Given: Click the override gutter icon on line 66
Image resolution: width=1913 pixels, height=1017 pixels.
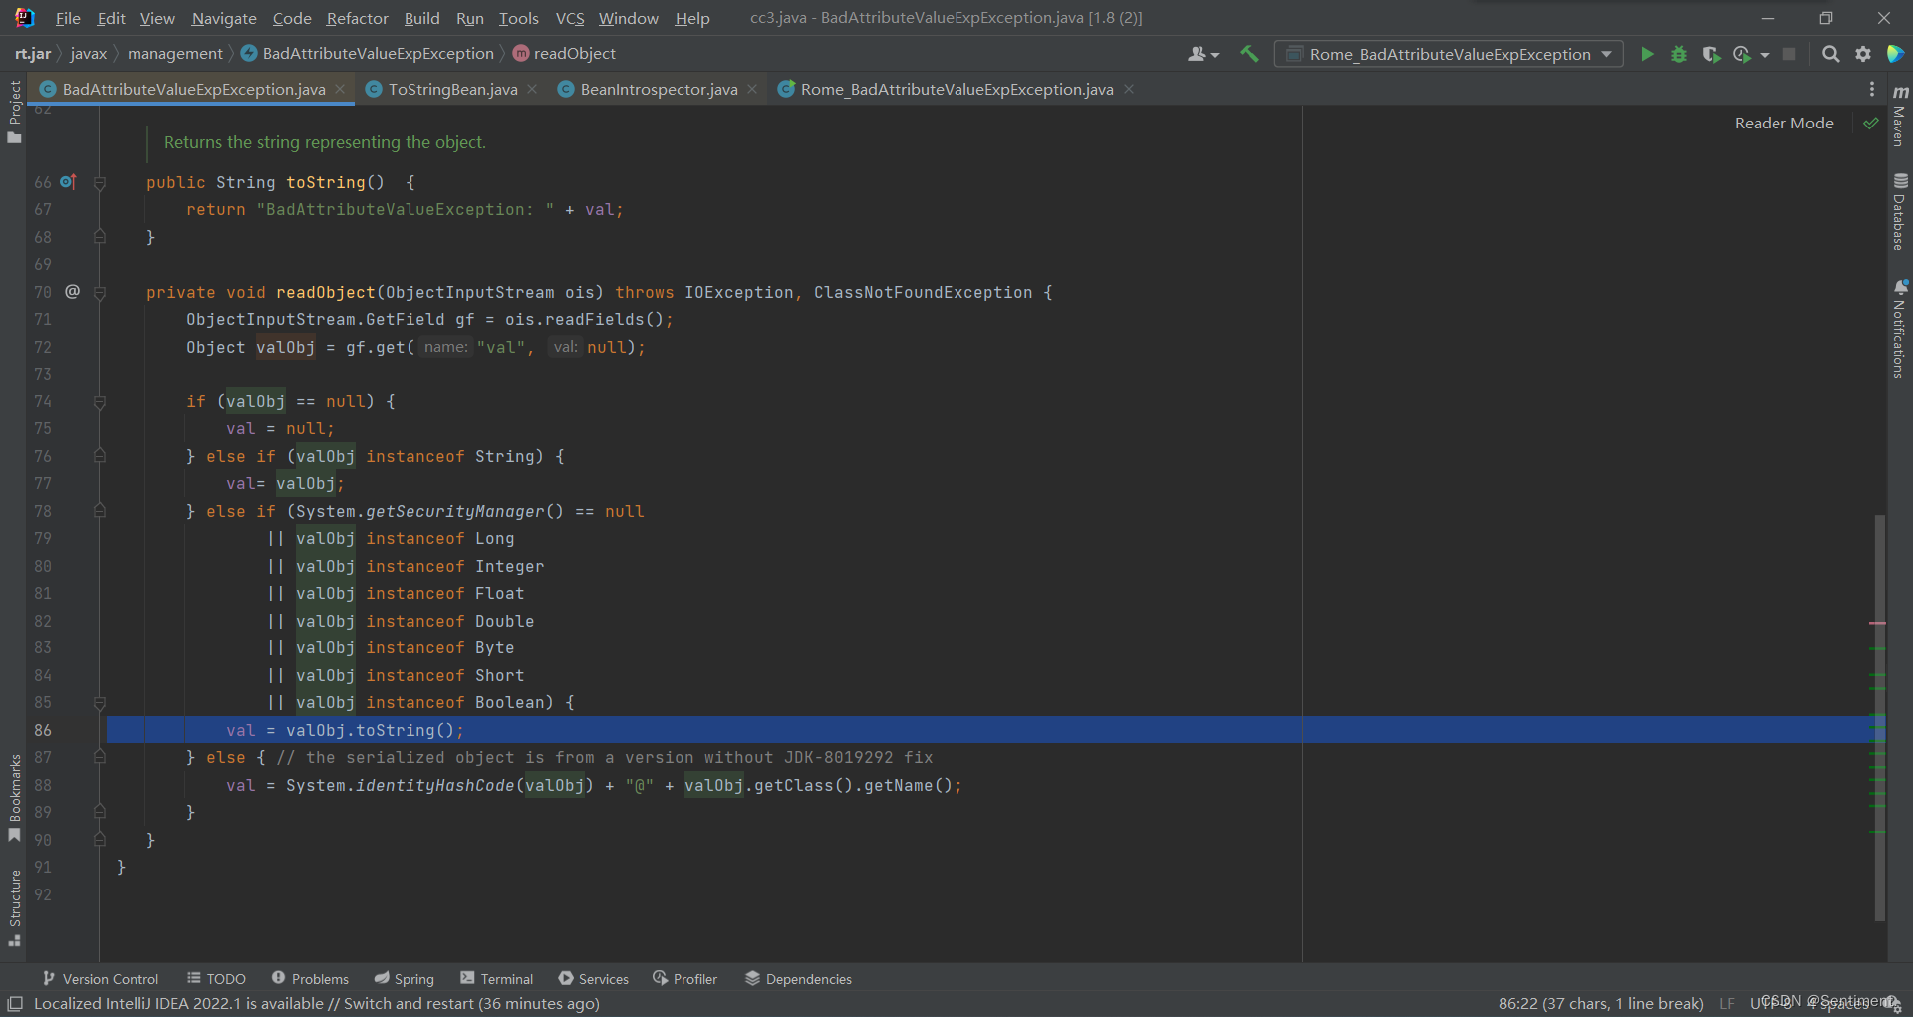Looking at the screenshot, I should [x=68, y=182].
